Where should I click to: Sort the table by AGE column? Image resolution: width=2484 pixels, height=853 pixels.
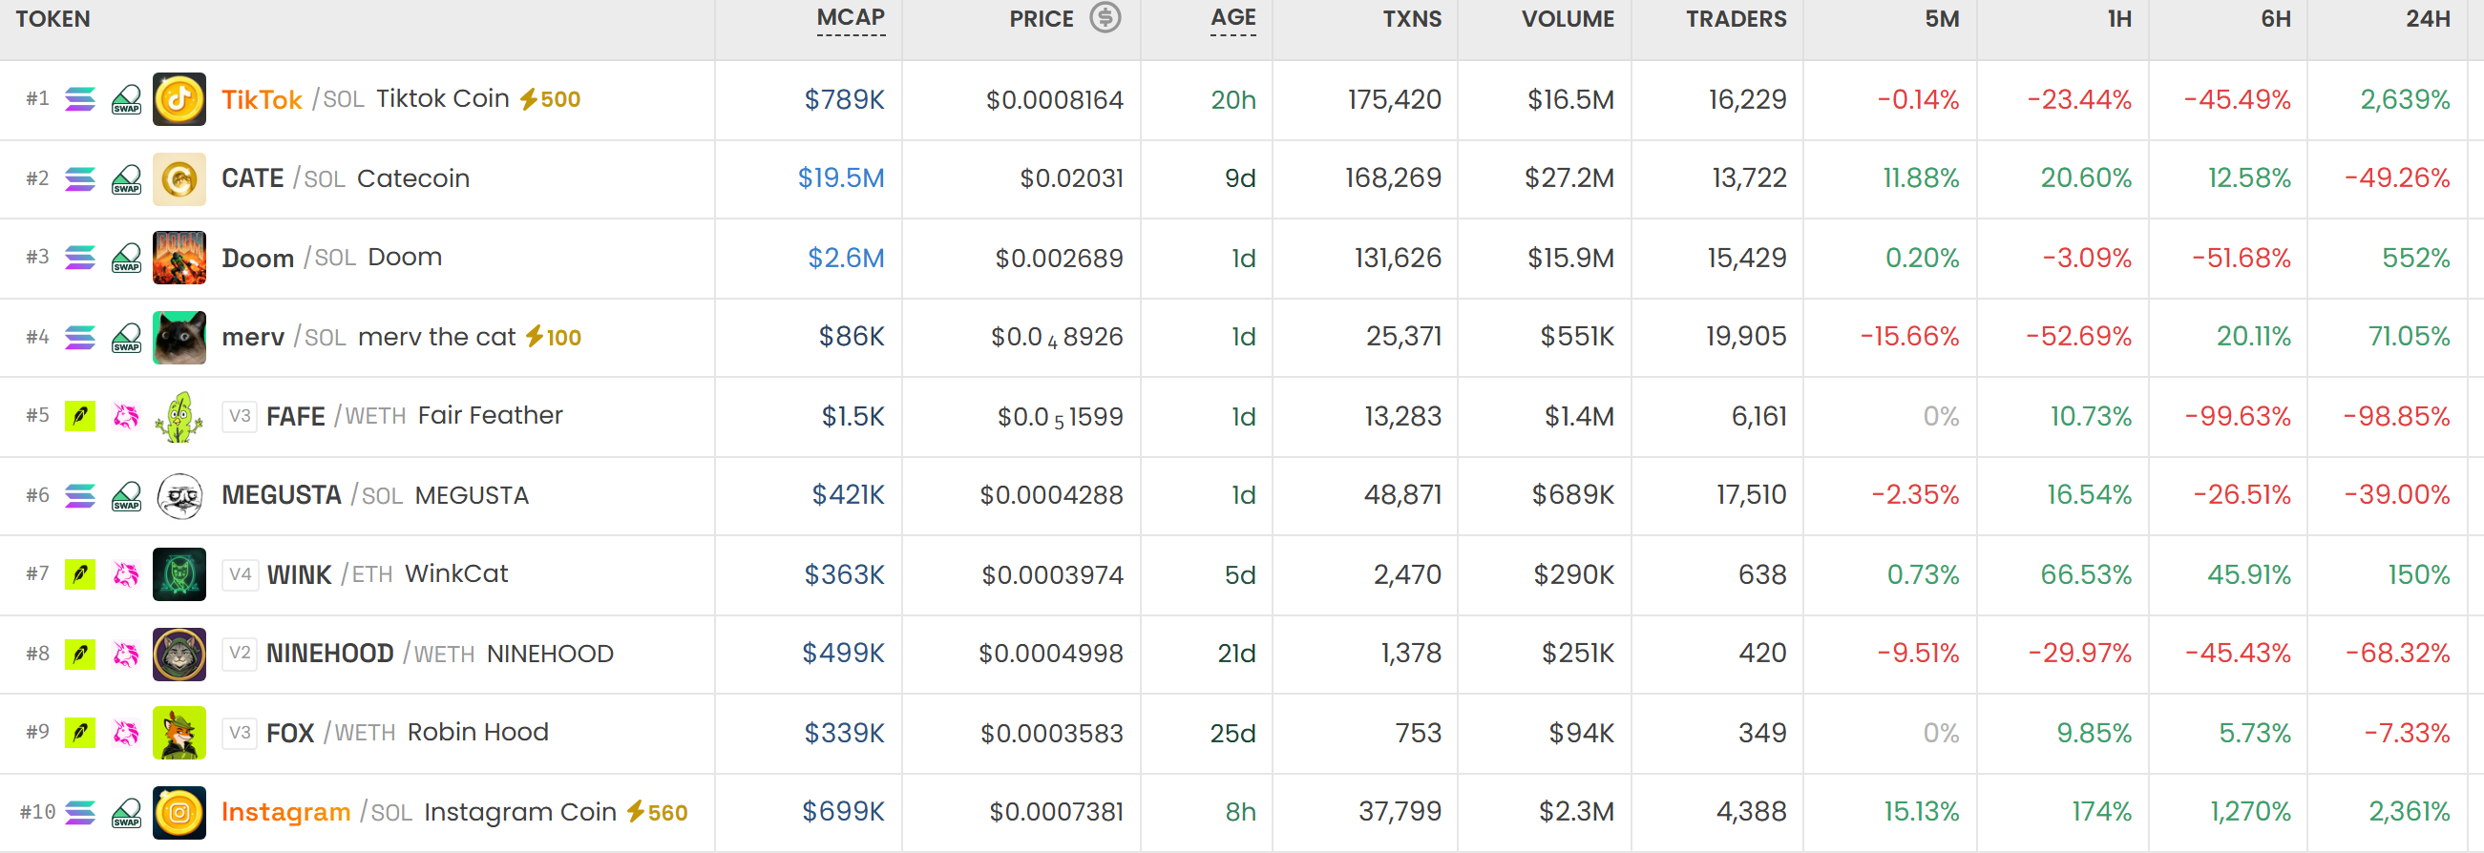pos(1233,18)
